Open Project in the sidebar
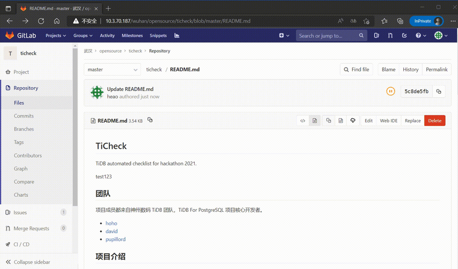The height and width of the screenshot is (269, 458). pyautogui.click(x=21, y=72)
